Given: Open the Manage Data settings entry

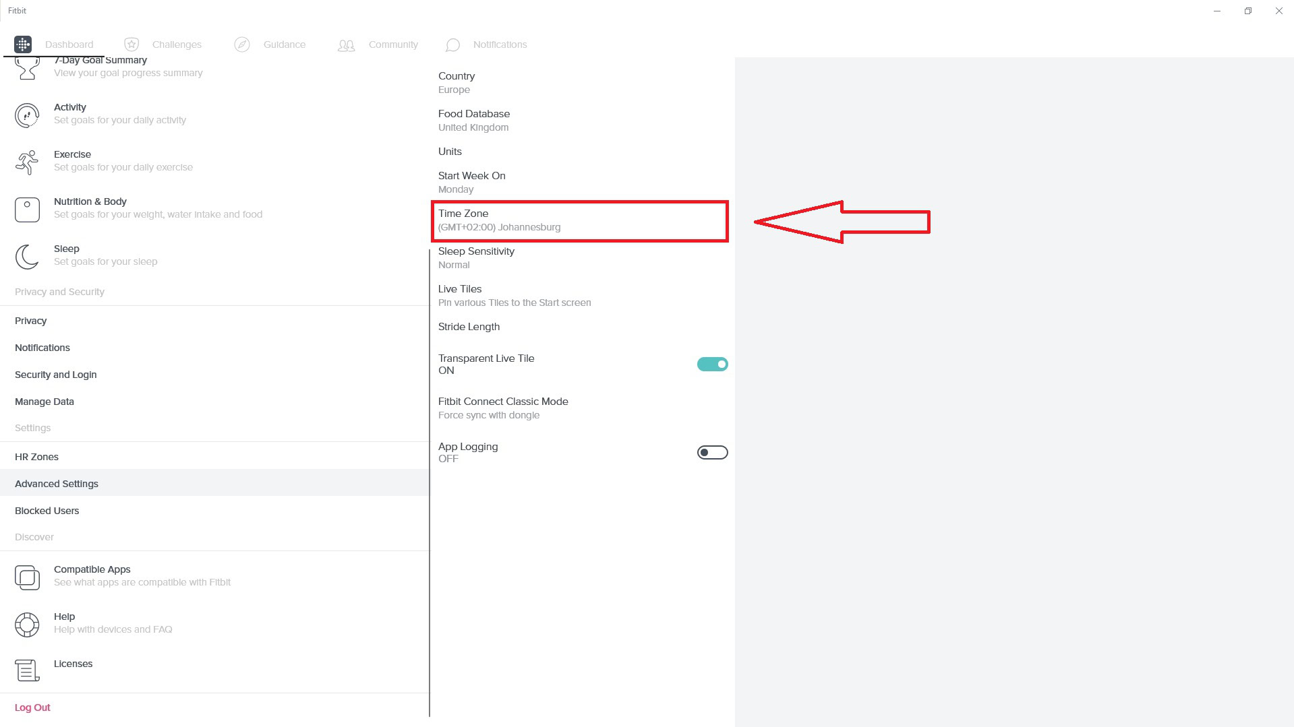Looking at the screenshot, I should coord(45,402).
